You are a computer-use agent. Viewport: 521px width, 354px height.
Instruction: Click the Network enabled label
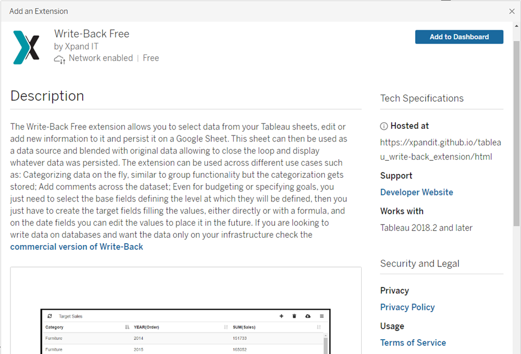click(101, 58)
